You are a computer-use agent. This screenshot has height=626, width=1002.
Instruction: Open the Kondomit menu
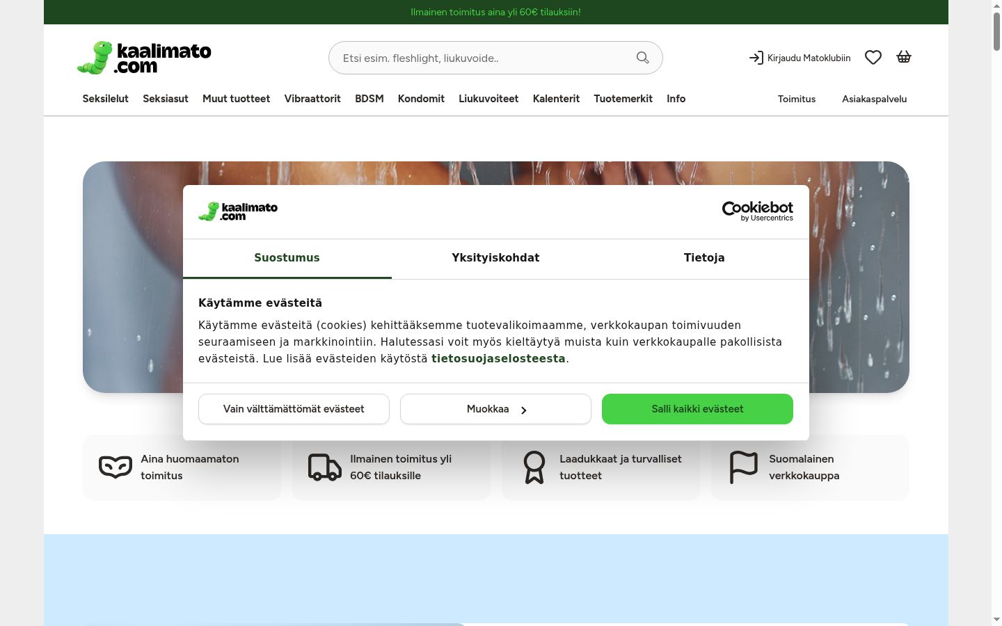coord(421,99)
